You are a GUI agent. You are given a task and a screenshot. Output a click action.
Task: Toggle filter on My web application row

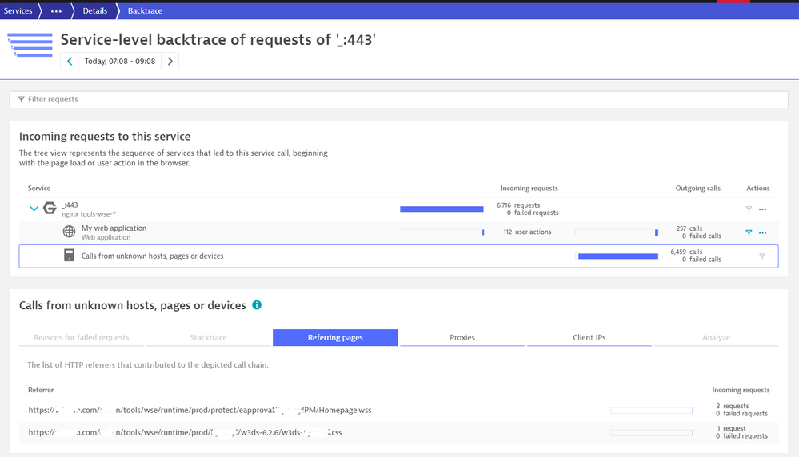[749, 233]
